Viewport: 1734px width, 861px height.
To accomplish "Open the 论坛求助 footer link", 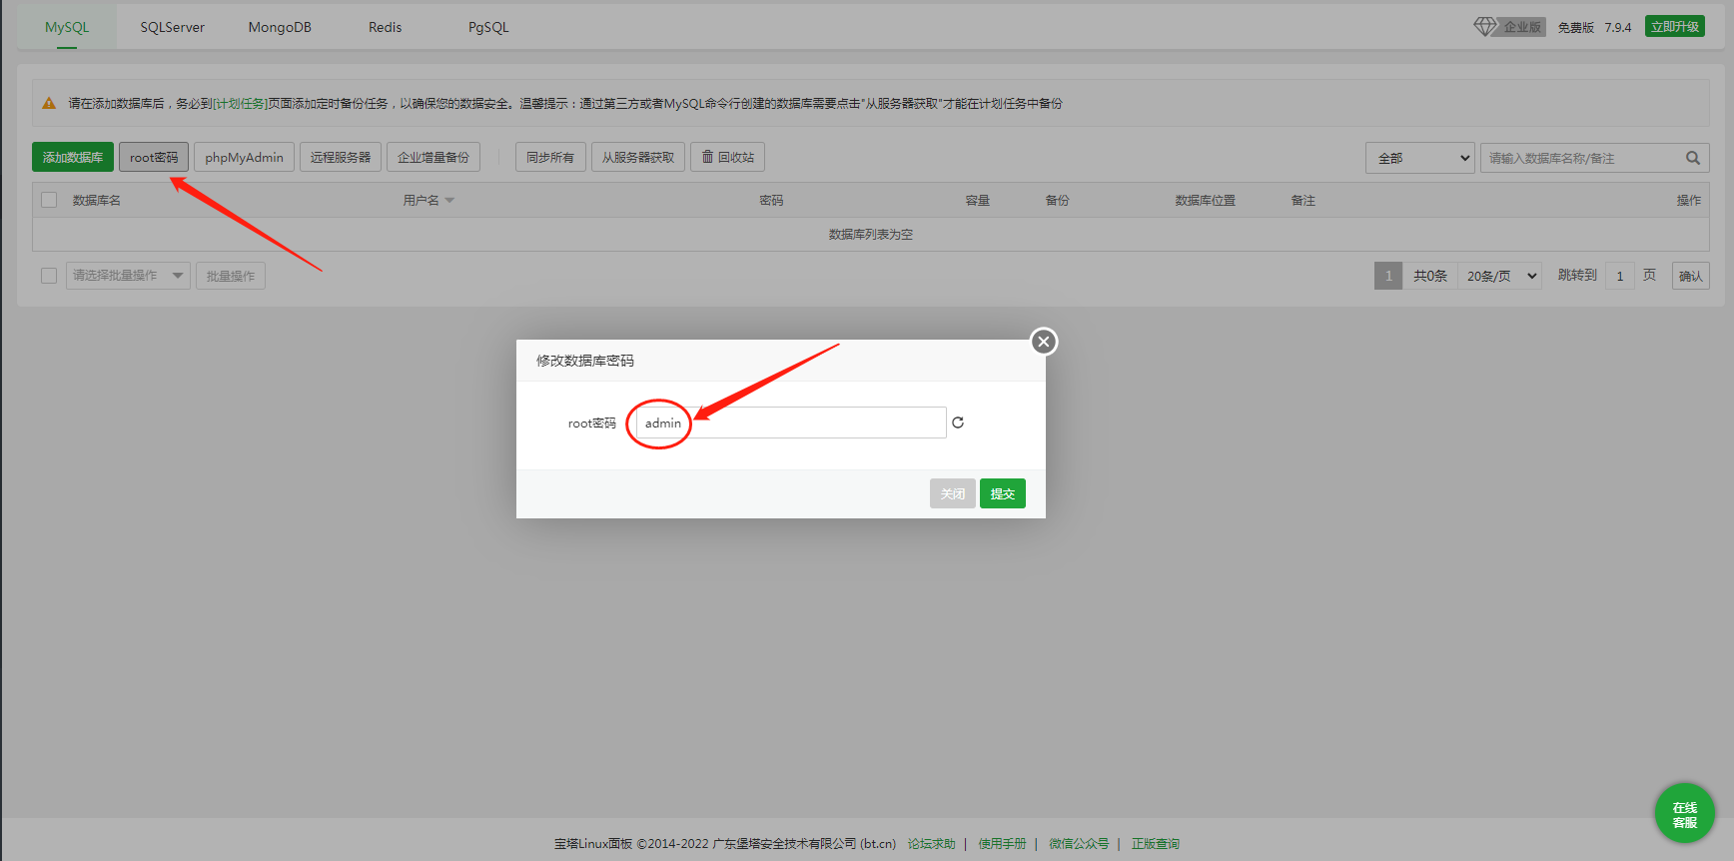I will point(932,844).
